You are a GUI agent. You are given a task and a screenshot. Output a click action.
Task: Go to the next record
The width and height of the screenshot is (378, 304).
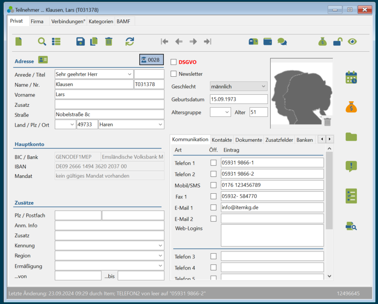(193, 42)
